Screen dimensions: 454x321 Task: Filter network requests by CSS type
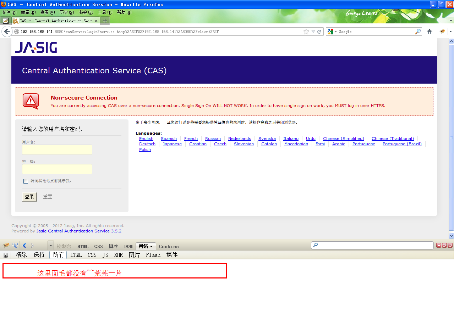pos(92,255)
